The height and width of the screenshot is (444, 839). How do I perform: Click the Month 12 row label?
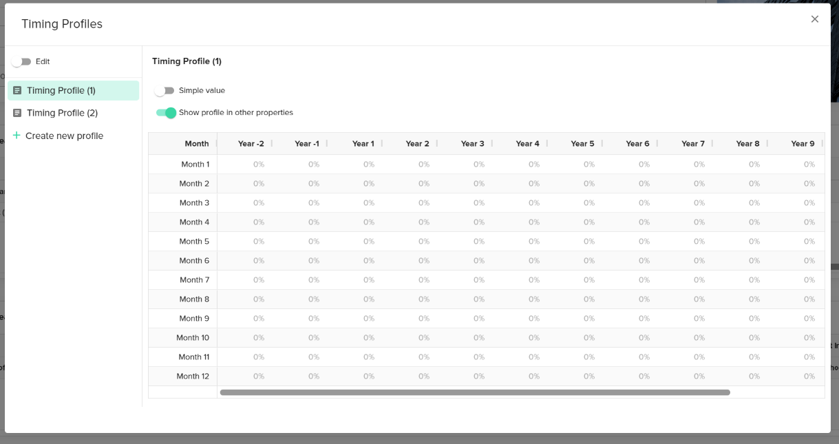point(193,377)
